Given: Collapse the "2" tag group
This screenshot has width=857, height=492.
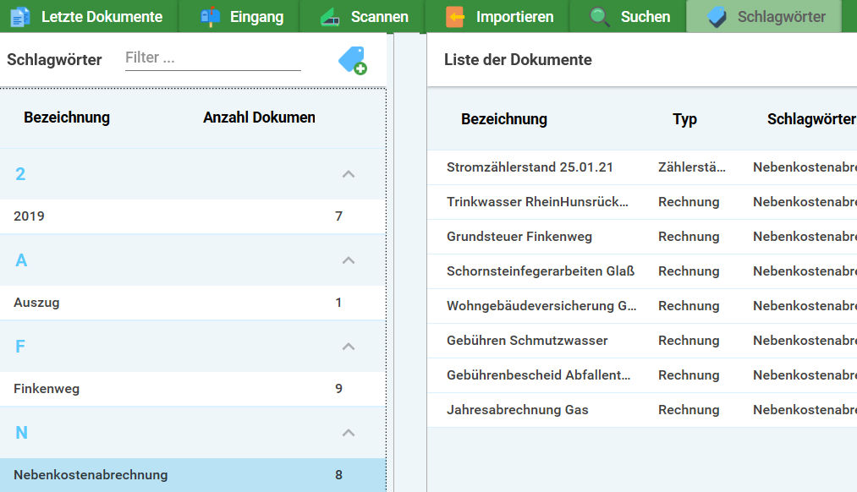Looking at the screenshot, I should [x=348, y=174].
